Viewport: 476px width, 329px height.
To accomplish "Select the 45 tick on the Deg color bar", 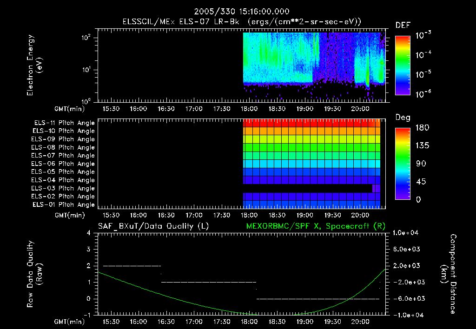I will [x=421, y=182].
